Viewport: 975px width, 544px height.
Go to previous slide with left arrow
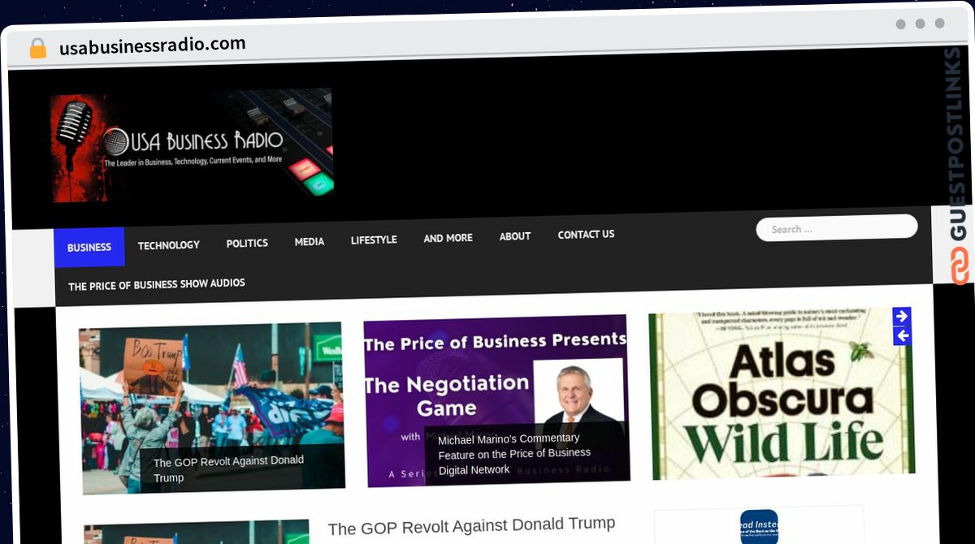coord(902,336)
